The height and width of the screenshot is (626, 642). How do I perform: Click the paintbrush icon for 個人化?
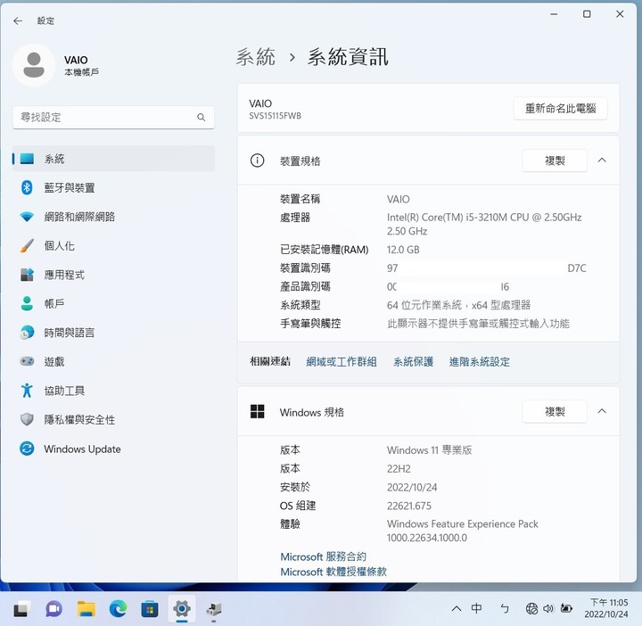27,245
